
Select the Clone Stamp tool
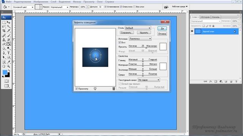pyautogui.click(x=4, y=40)
